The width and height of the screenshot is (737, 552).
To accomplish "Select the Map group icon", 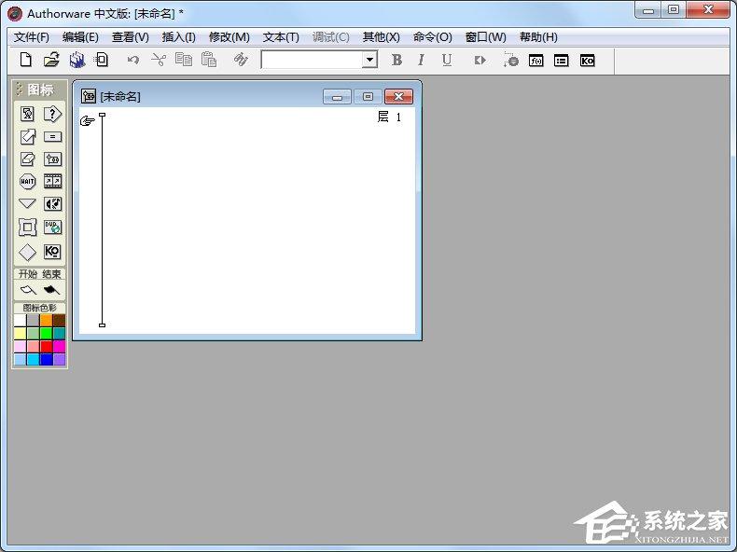I will click(x=52, y=159).
